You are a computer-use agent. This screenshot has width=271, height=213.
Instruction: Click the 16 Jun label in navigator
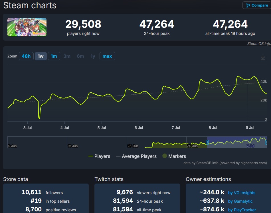pos(73,146)
